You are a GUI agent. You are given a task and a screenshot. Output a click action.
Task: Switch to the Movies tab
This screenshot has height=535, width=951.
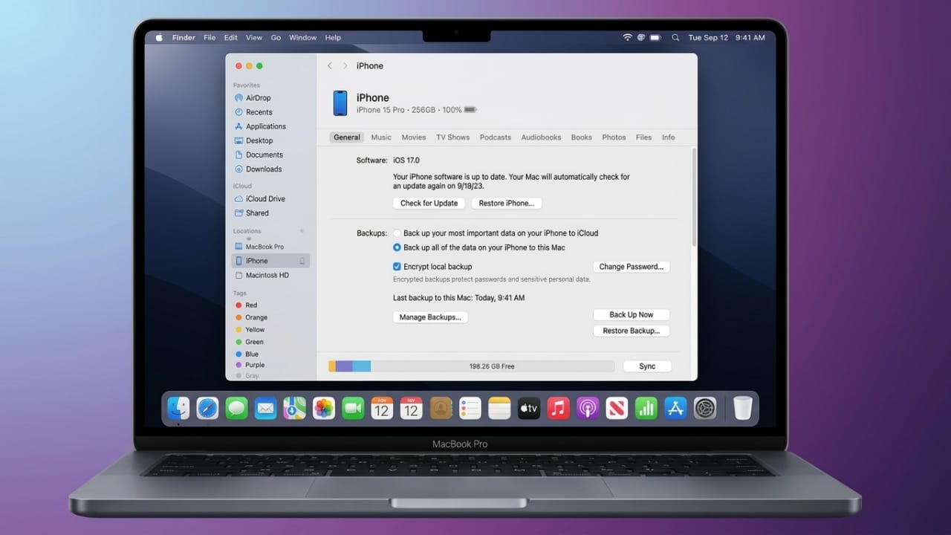414,137
